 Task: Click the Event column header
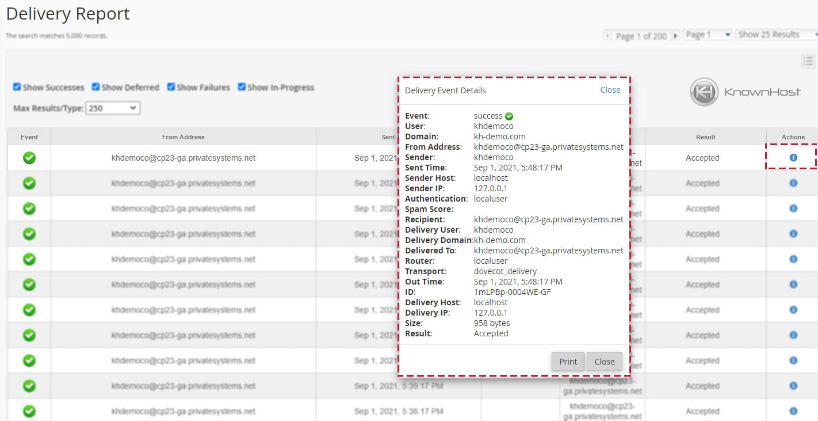(x=29, y=136)
